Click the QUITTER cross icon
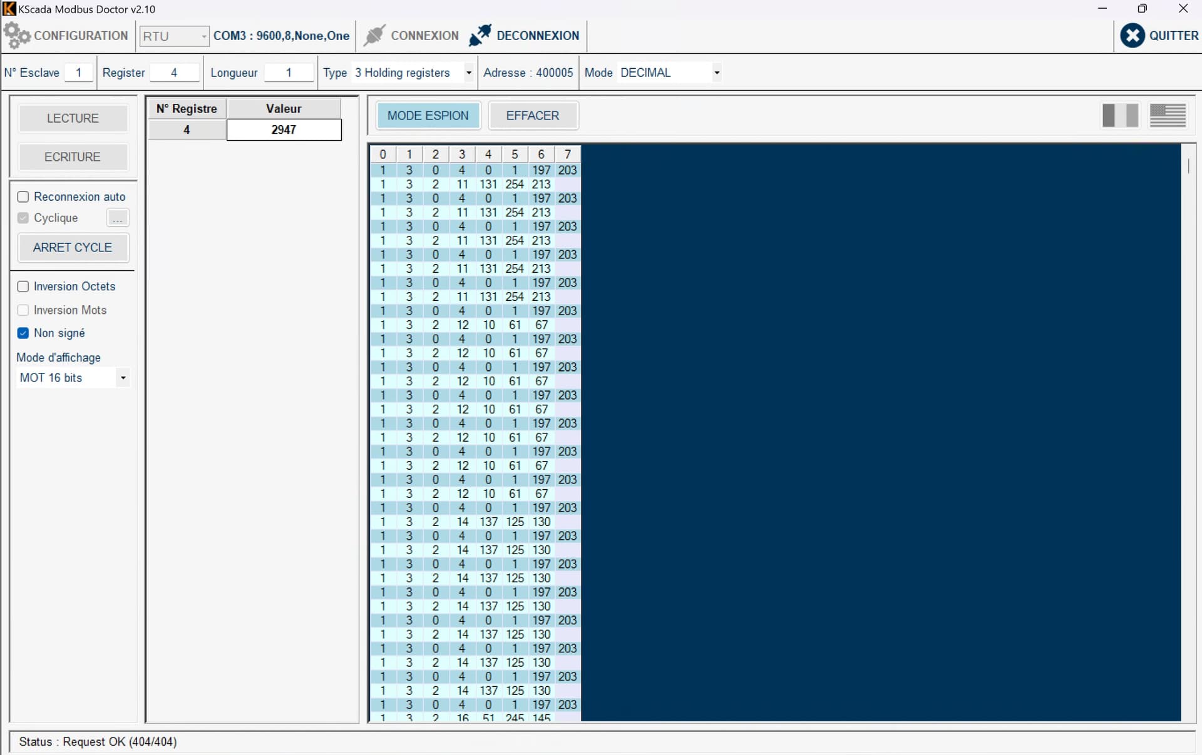This screenshot has width=1202, height=755. [1132, 36]
